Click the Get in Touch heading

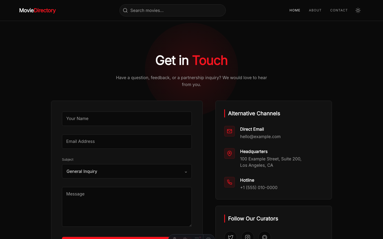pos(191,61)
